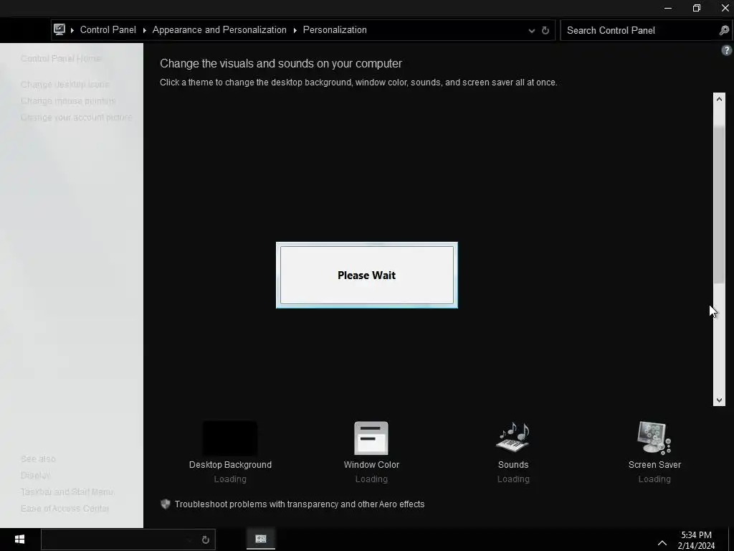
Task: Open Troubleshoot problems with transparency link
Action: [300, 504]
